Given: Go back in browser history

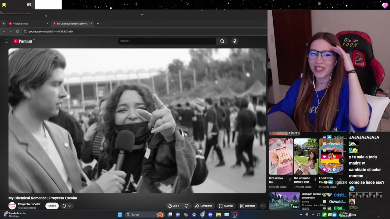Looking at the screenshot, I should (x=4, y=32).
